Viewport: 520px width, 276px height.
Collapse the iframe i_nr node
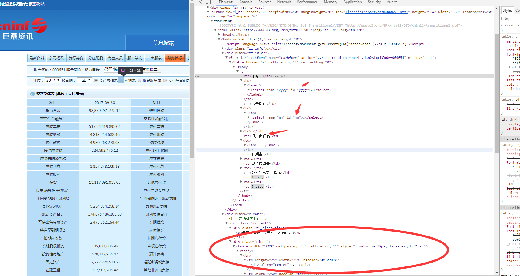(x=208, y=12)
